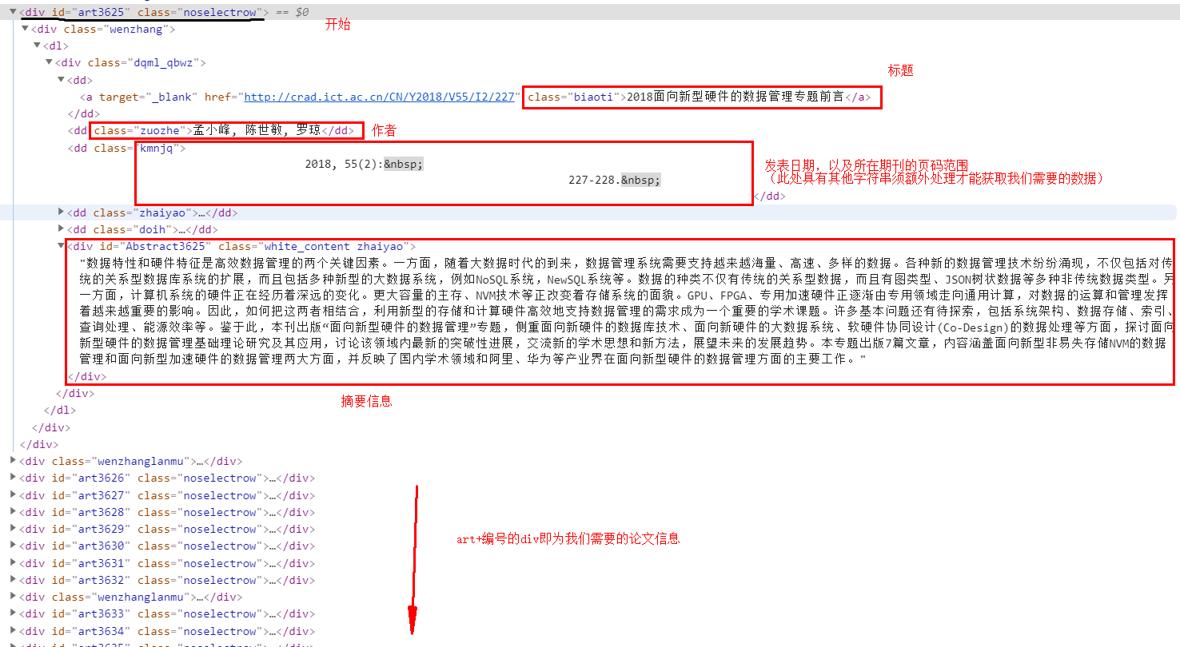Expand the div with id "art3626"
1180x647 pixels.
tap(12, 478)
